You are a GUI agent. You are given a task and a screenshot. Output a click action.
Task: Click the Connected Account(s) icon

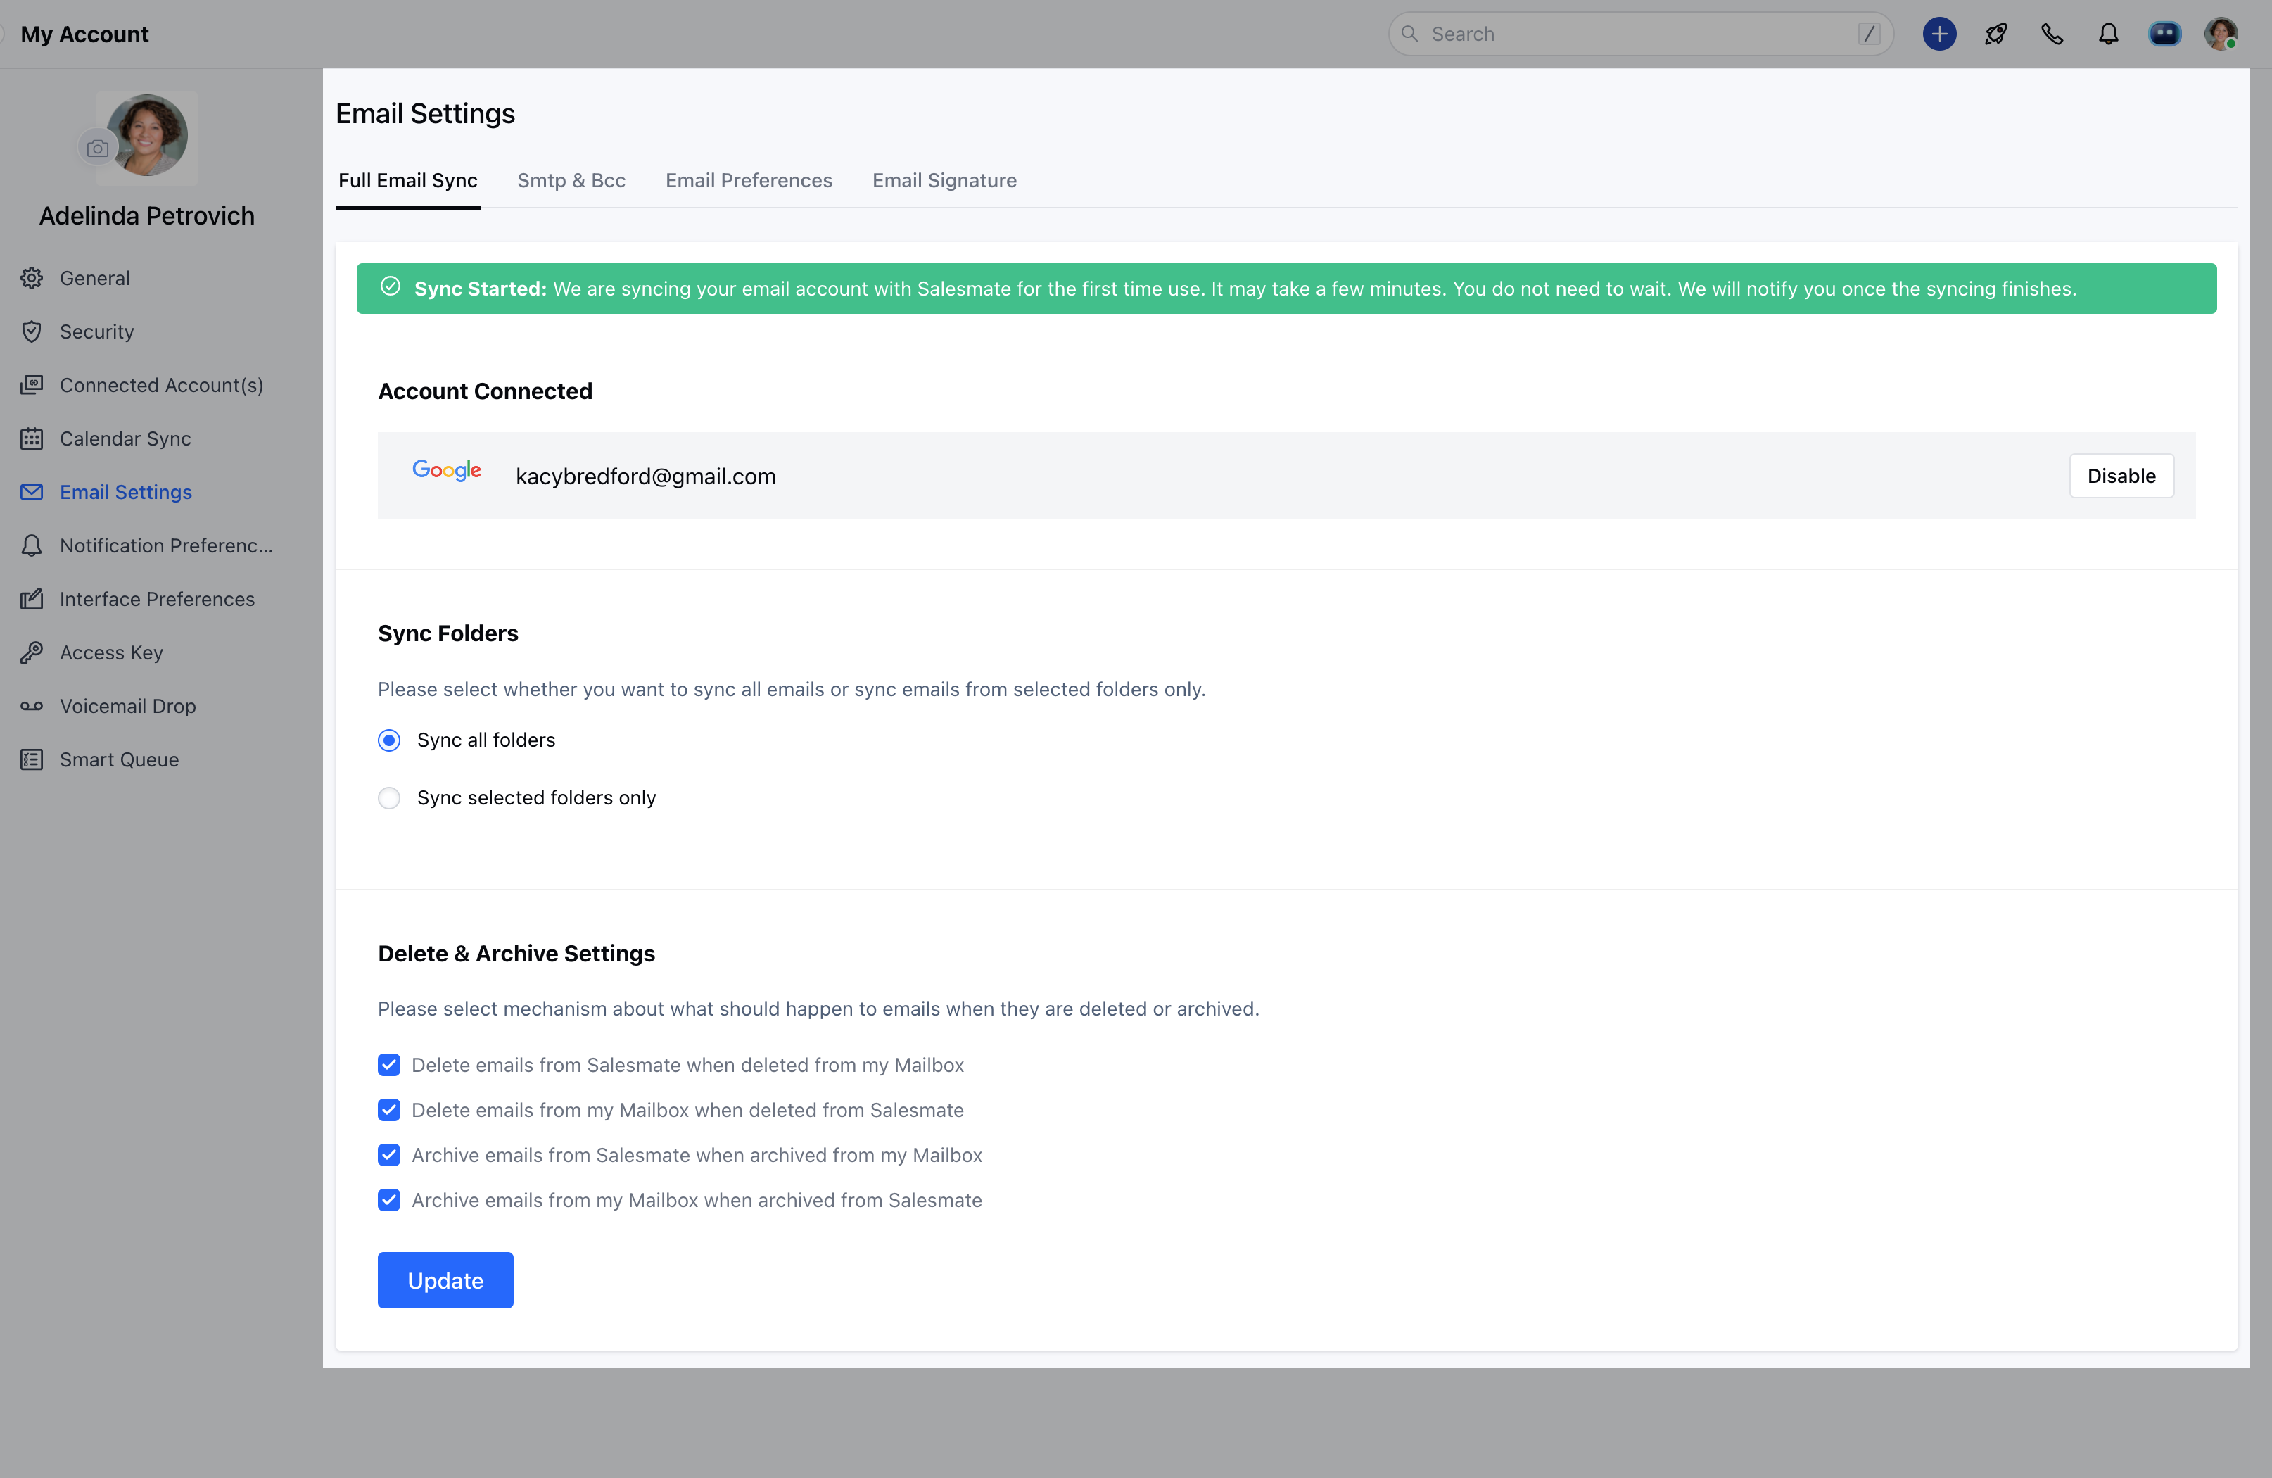click(32, 385)
